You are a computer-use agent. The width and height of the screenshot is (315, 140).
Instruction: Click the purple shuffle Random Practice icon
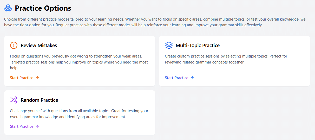pyautogui.click(x=14, y=100)
